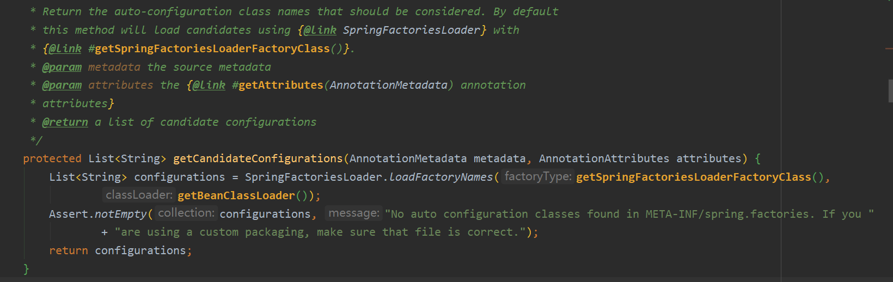The image size is (893, 282).
Task: Click the collection parameter hint
Action: point(186,213)
